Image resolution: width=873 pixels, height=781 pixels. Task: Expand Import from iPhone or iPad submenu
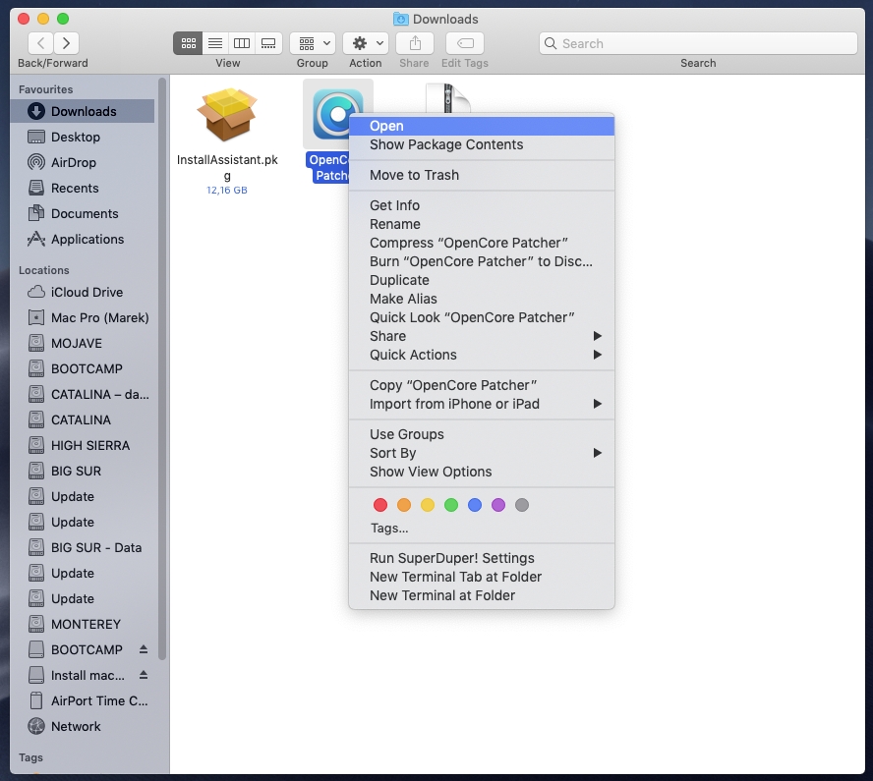click(x=482, y=404)
